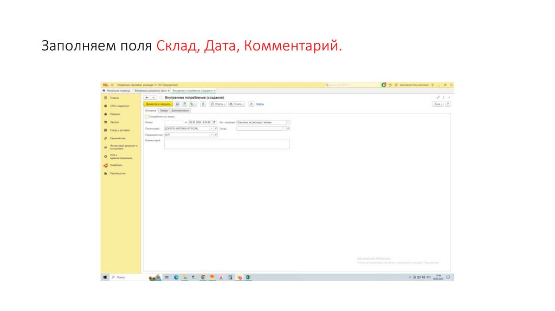Click the yellow 'Провести и закрыть' button
The width and height of the screenshot is (555, 311).
click(158, 104)
